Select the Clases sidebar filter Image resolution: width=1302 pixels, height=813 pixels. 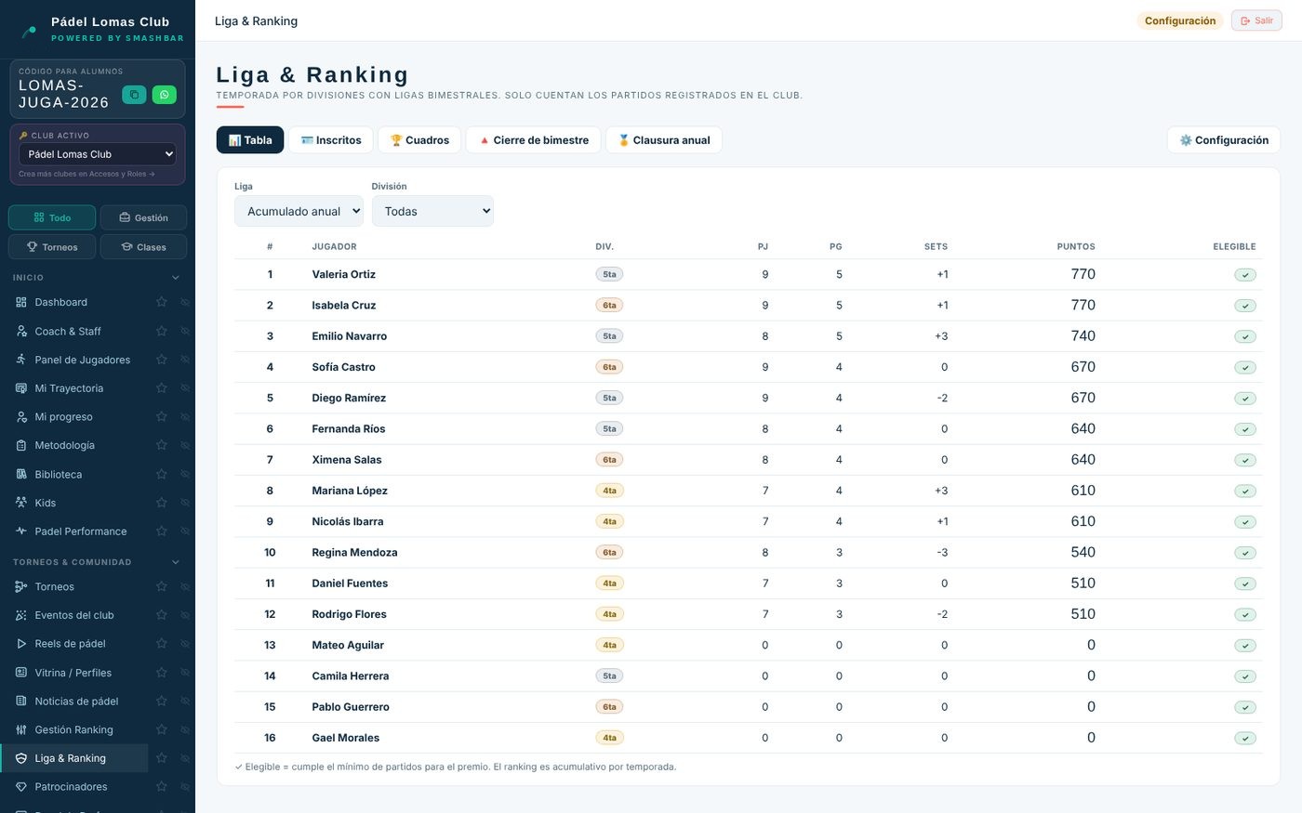tap(143, 246)
